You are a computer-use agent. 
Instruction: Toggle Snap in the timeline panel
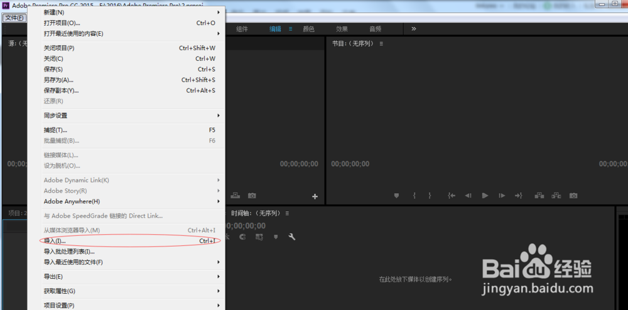point(242,237)
